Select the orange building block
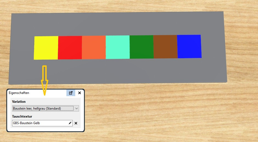258x142 pixels. (x=94, y=48)
